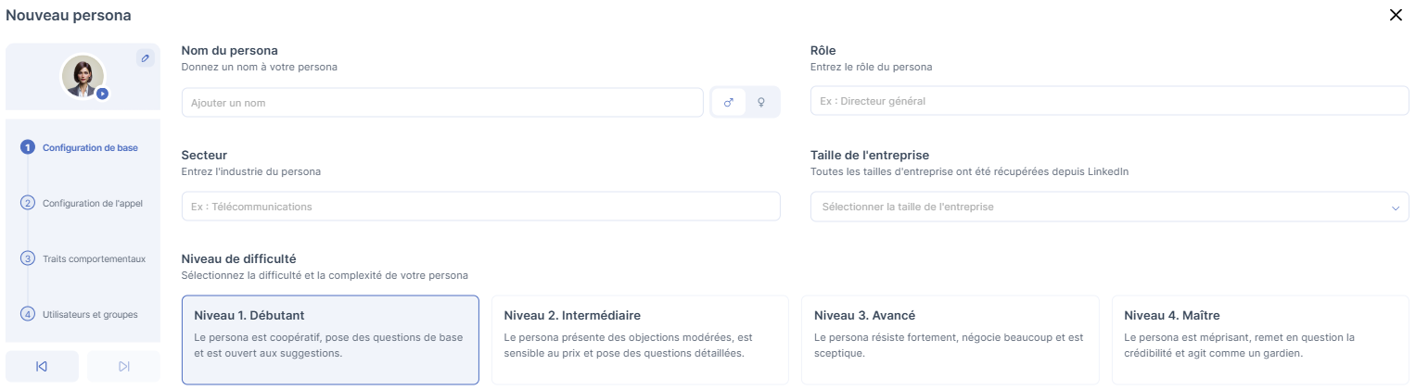1416x390 pixels.
Task: Go to the previous step arrow
Action: [x=41, y=367]
